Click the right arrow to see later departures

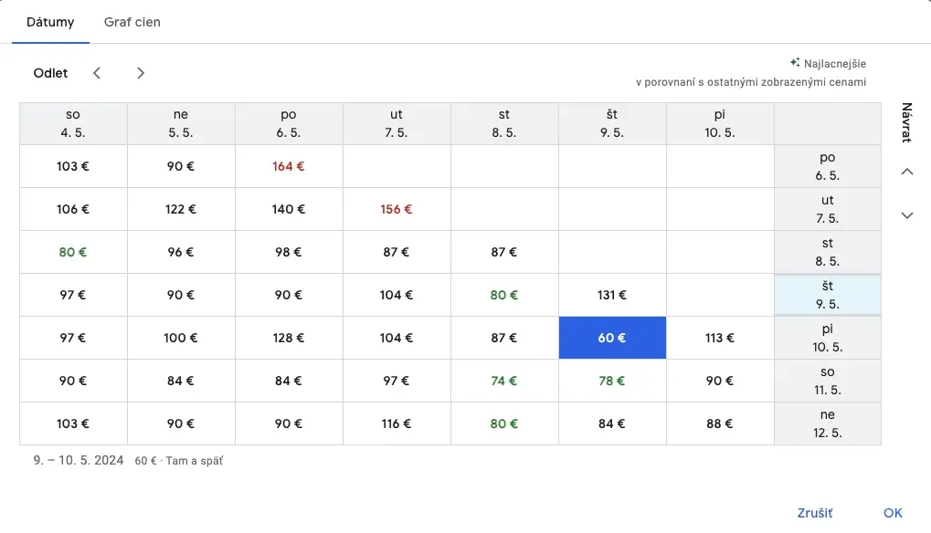click(141, 72)
